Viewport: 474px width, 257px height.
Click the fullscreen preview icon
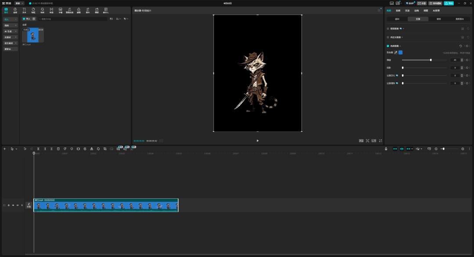click(x=381, y=141)
